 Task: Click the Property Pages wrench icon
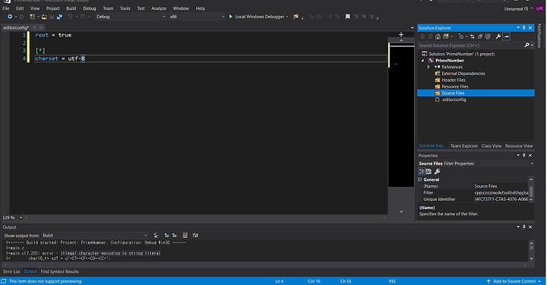[437, 171]
